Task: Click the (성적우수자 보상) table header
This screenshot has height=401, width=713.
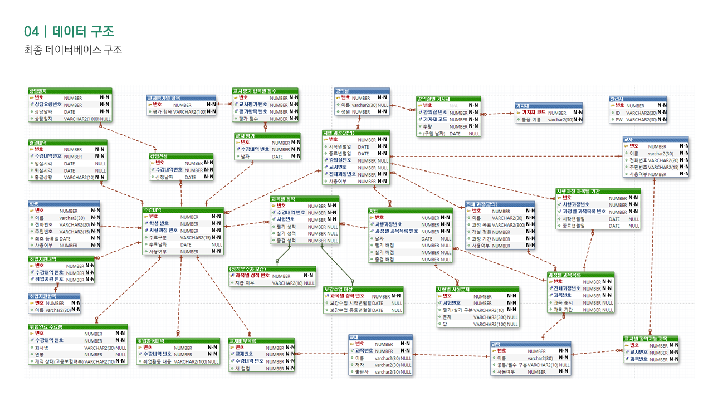Action: pyautogui.click(x=272, y=269)
